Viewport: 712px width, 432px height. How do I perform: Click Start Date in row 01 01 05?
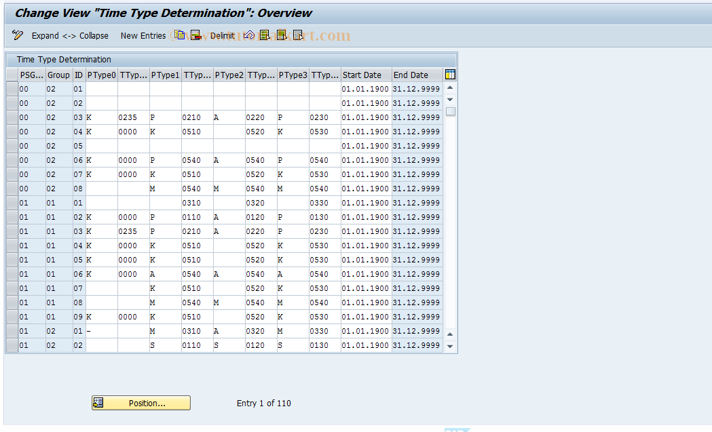[366, 260]
